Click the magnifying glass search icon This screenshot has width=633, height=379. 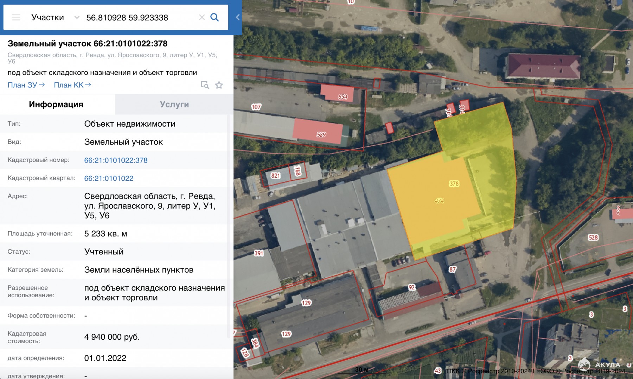[x=215, y=17]
